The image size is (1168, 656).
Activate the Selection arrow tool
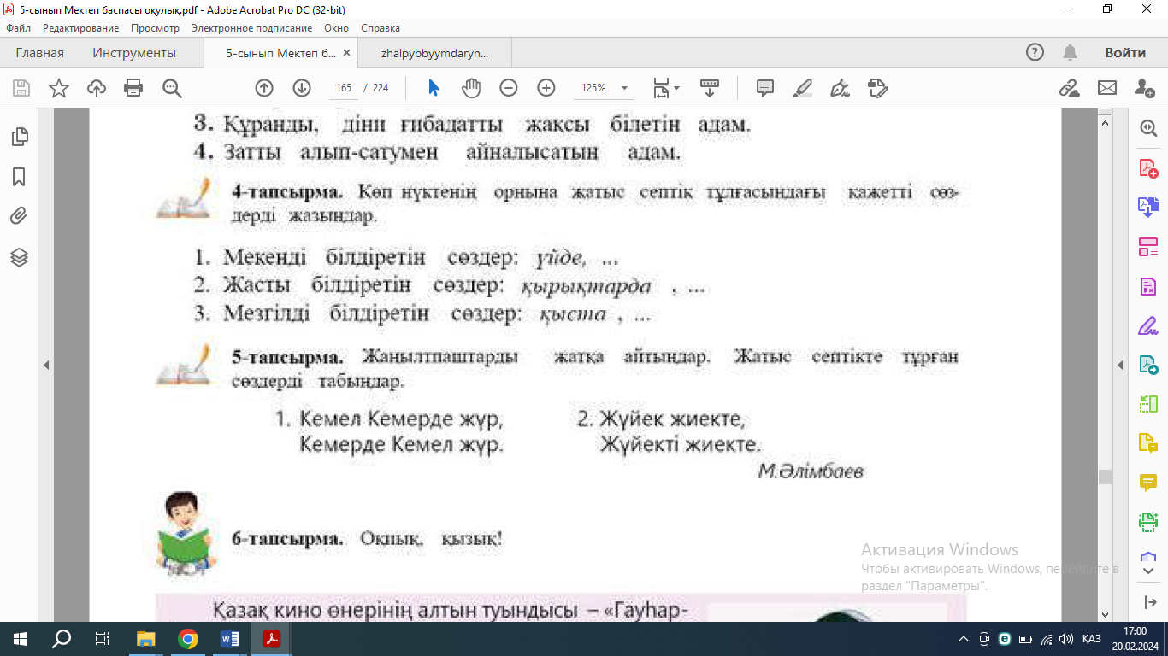click(434, 88)
